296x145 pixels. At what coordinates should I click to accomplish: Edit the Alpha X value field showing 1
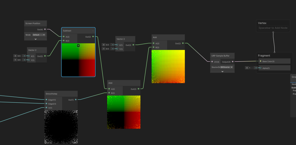(251, 68)
